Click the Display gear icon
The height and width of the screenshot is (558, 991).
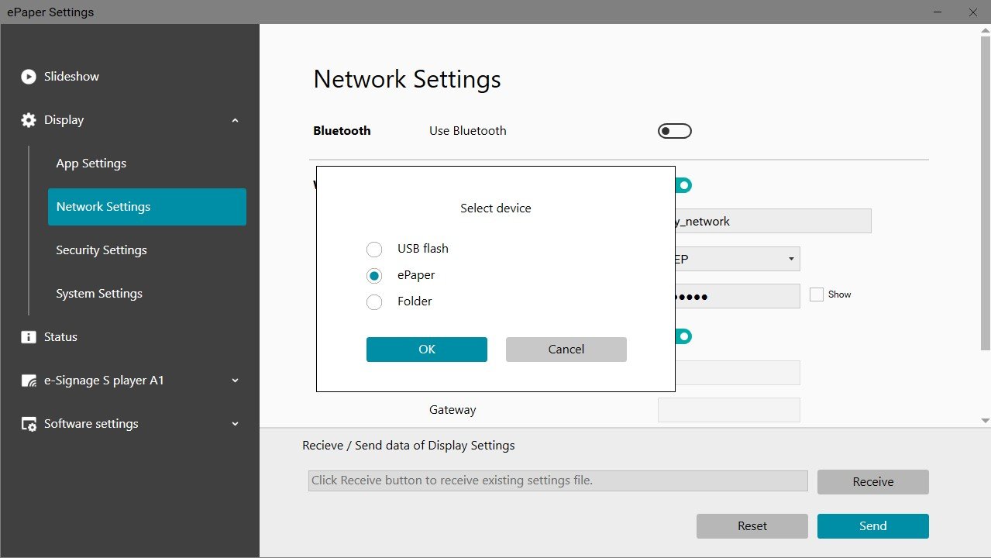28,119
